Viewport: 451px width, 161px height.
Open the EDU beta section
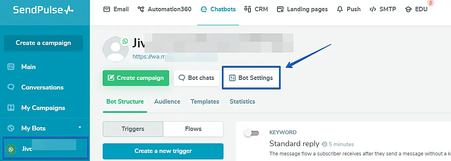(x=416, y=9)
